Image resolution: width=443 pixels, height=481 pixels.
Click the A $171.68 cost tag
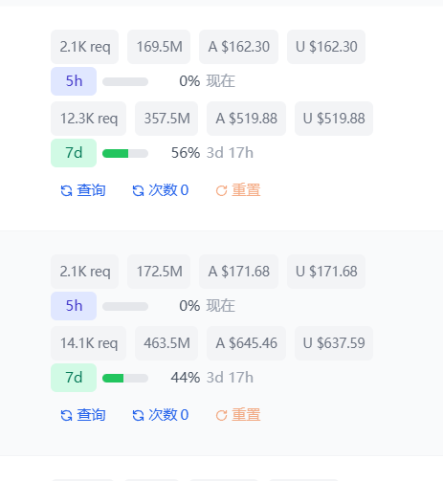pos(238,272)
